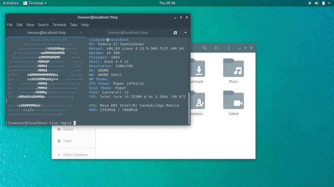
Task: Open the three-dot menu in Files window
Action: pos(229,48)
